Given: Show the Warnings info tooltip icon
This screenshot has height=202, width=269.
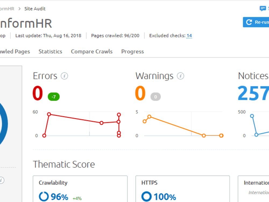Looking at the screenshot, I should [180, 76].
